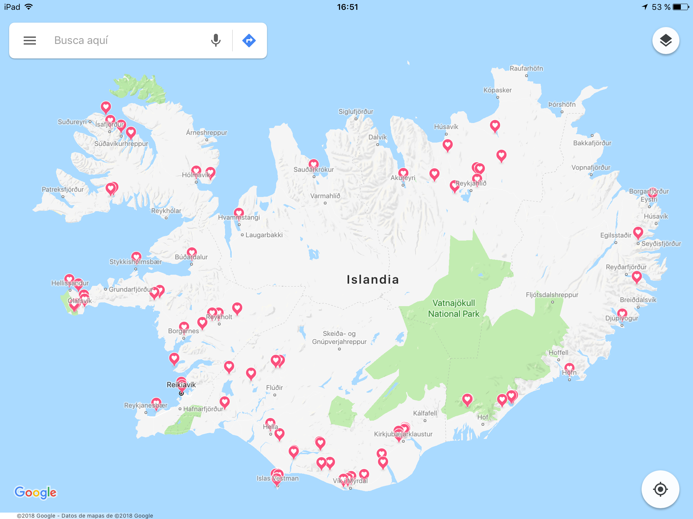This screenshot has height=519, width=693.
Task: Tap the Árneshreppur label
Action: click(206, 132)
